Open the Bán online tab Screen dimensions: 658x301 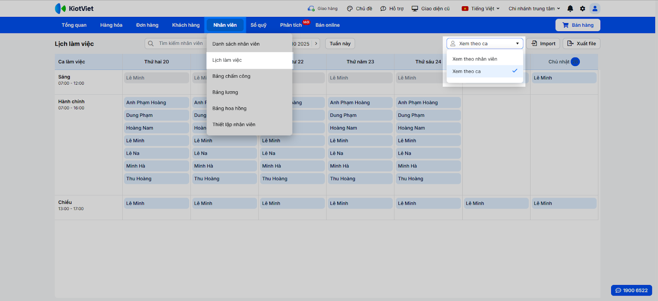pyautogui.click(x=327, y=25)
